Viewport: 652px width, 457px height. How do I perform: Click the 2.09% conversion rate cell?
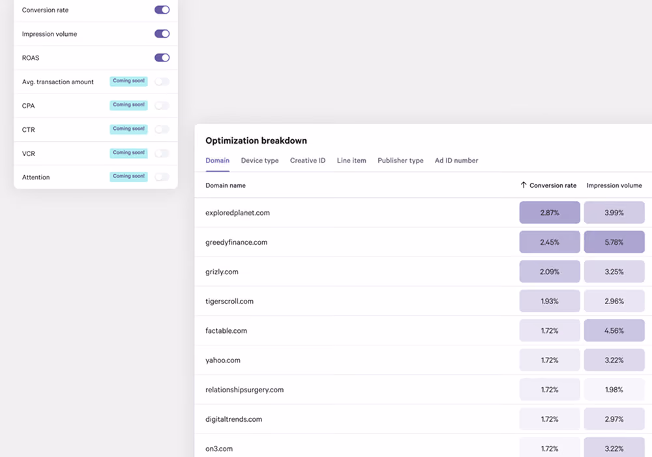point(550,272)
